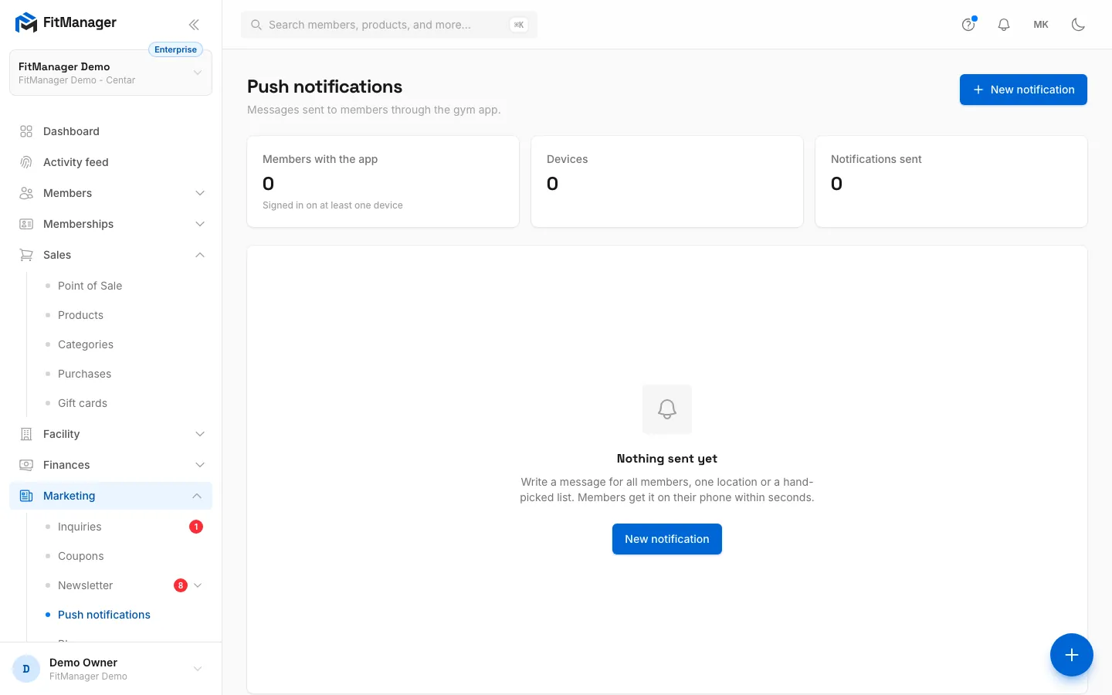Open the MK language menu

(x=1041, y=25)
